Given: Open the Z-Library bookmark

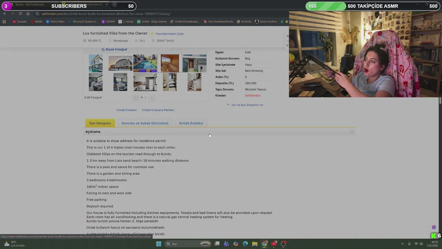Looking at the screenshot, I should point(126,21).
